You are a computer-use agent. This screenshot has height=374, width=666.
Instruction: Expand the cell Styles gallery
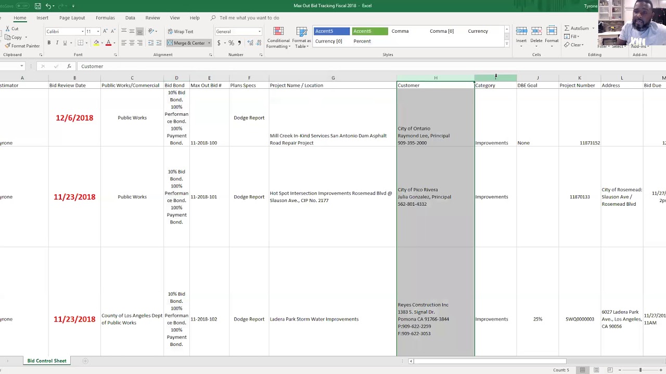click(x=507, y=44)
